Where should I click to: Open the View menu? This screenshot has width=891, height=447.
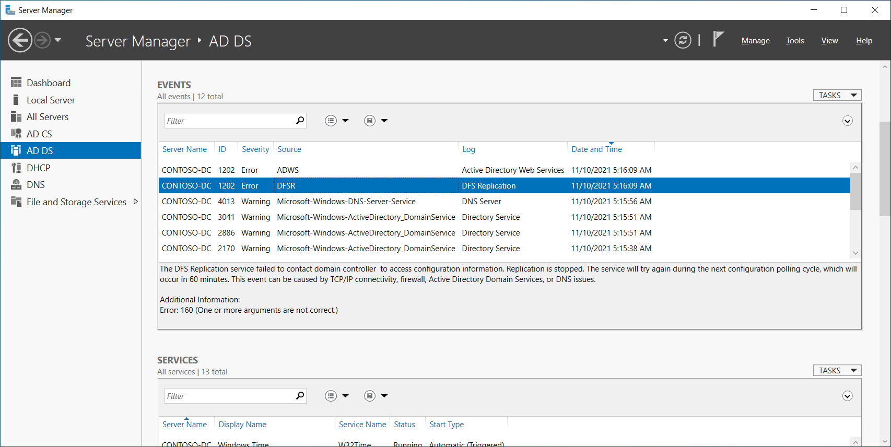point(829,41)
